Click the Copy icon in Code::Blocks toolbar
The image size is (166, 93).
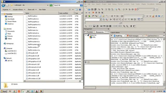pos(109,9)
